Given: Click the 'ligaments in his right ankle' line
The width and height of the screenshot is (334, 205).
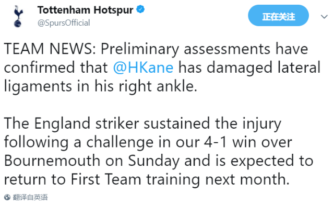Looking at the screenshot, I should pos(101,86).
